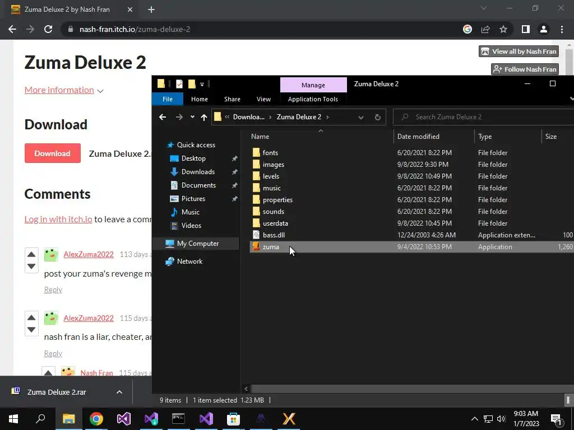Select the Downloads quick access item
574x430 pixels.
198,172
